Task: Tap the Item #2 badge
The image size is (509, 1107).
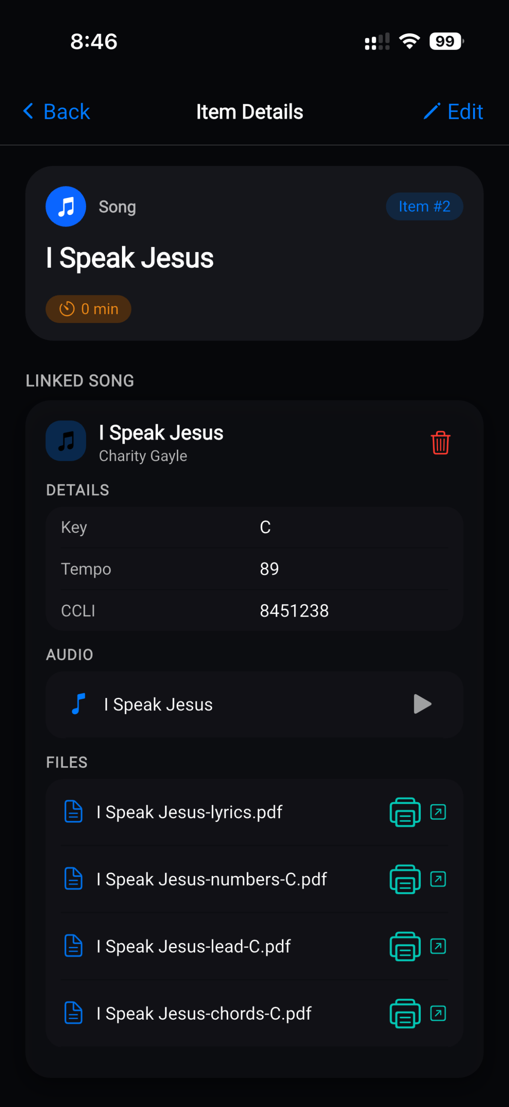Action: pyautogui.click(x=424, y=206)
